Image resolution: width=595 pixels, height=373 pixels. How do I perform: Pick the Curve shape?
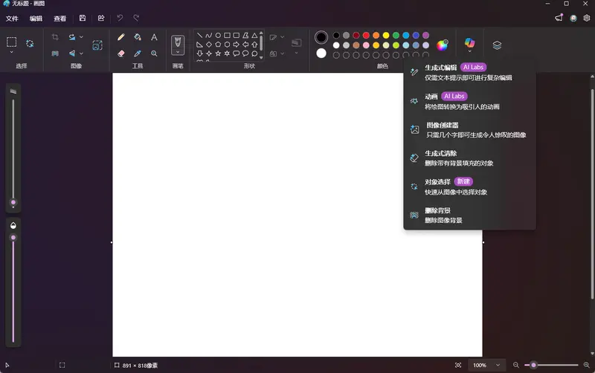[x=209, y=35]
